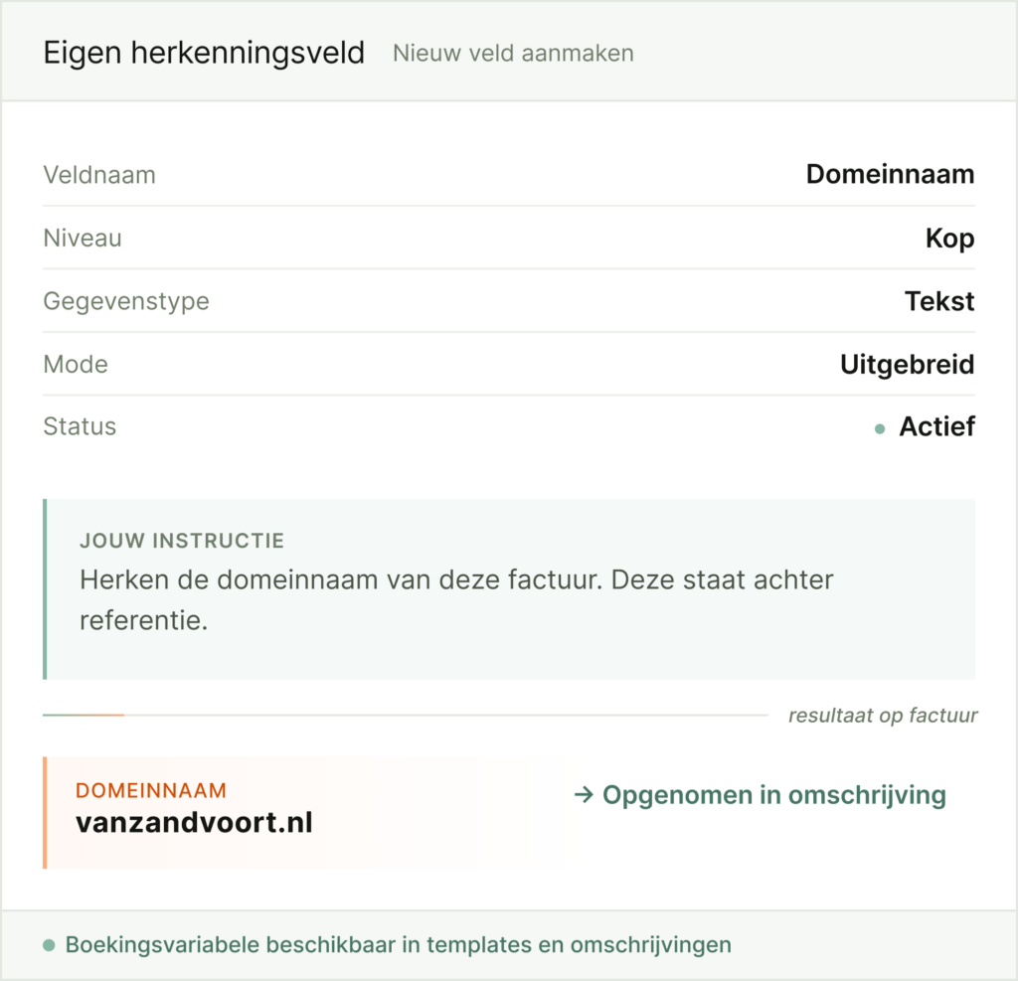The height and width of the screenshot is (981, 1018).
Task: Click the "Opgenomen in omschrijving" link text
Action: 773,795
